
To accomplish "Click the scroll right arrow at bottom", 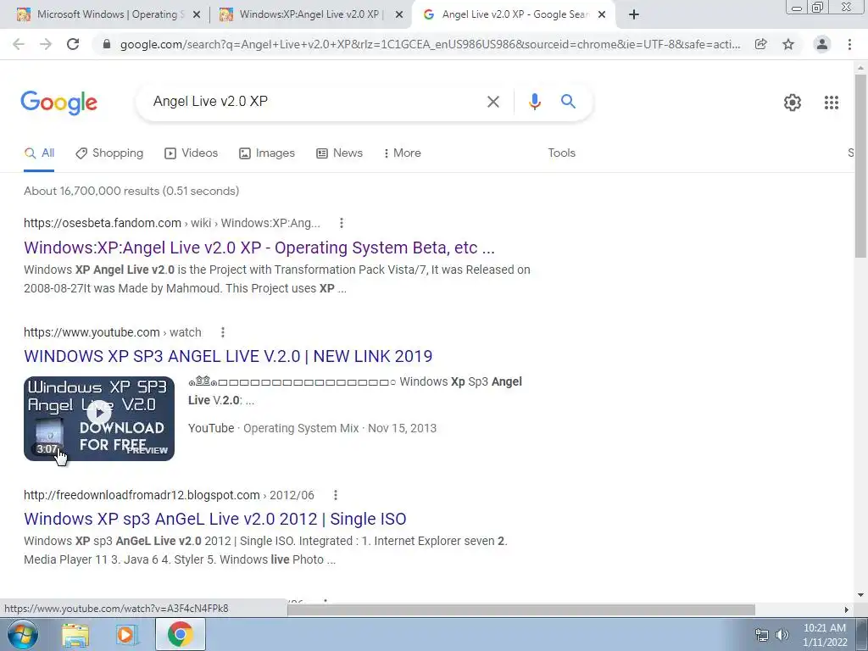I will [847, 609].
